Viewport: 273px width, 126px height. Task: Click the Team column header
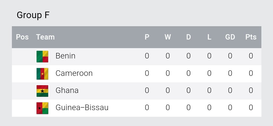pyautogui.click(x=45, y=37)
